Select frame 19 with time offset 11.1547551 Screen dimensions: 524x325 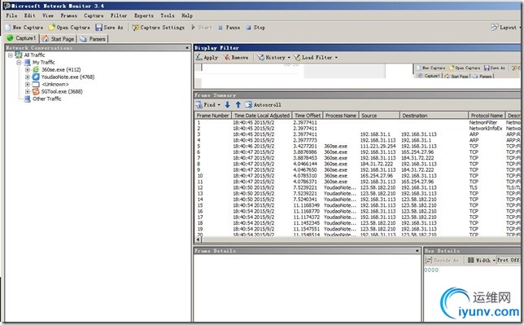pos(357,229)
